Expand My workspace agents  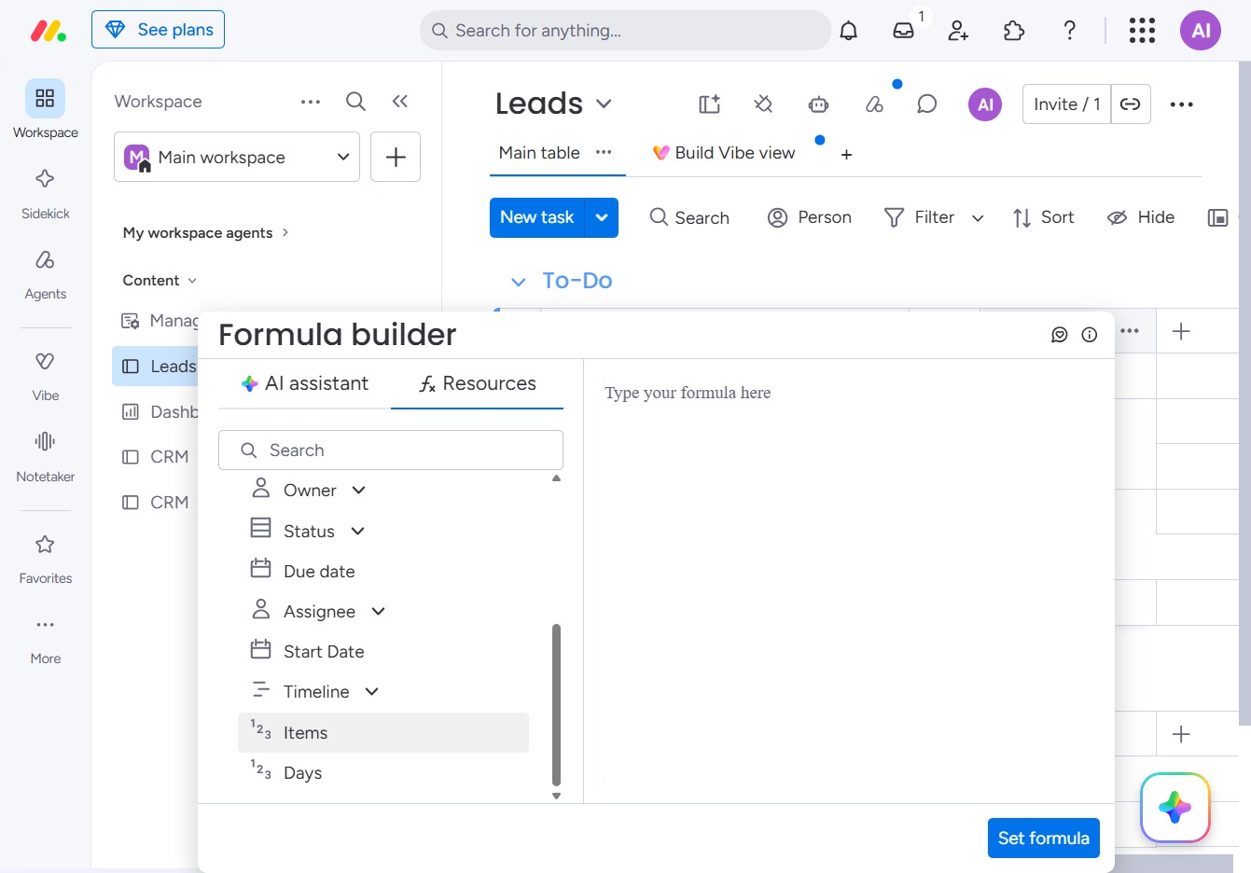click(x=205, y=232)
